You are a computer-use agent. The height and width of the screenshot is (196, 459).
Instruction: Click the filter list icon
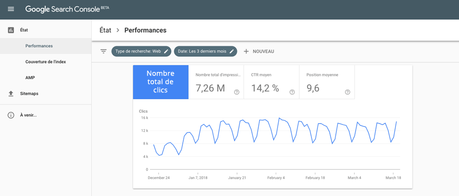103,52
